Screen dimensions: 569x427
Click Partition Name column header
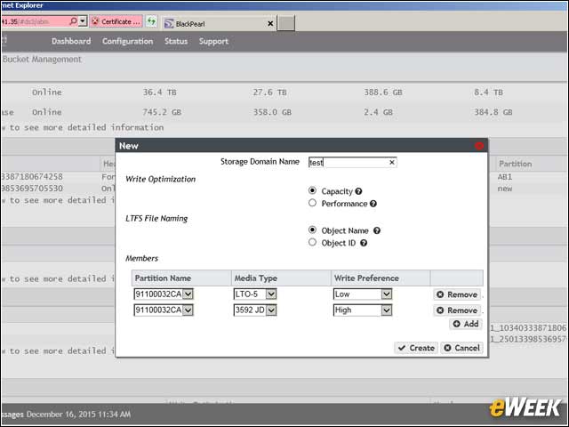tap(181, 278)
